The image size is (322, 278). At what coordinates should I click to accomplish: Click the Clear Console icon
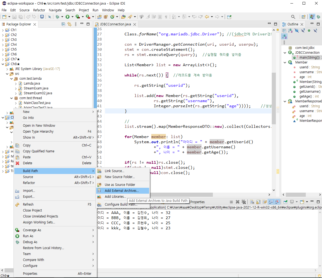pyautogui.click(x=252, y=202)
